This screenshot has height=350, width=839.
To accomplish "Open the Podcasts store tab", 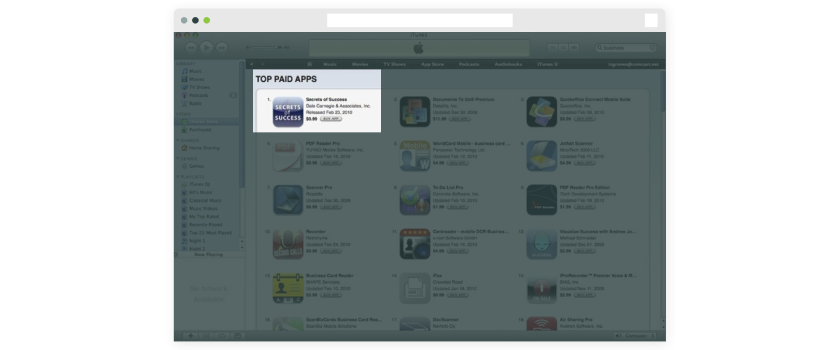I will click(469, 64).
